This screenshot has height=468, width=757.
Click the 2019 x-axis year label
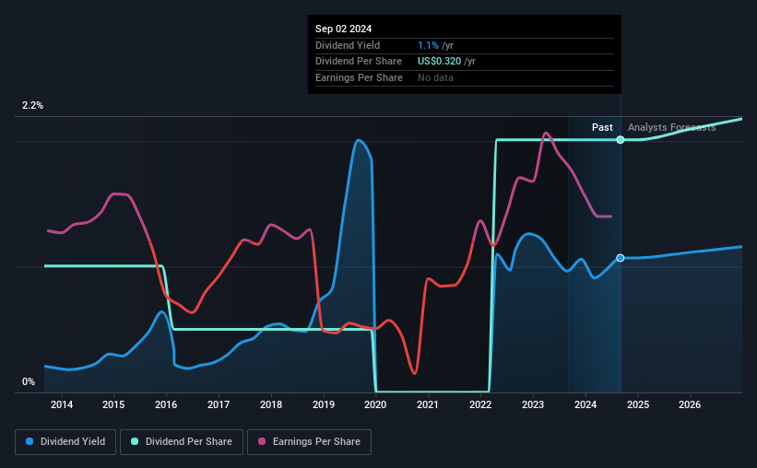324,404
